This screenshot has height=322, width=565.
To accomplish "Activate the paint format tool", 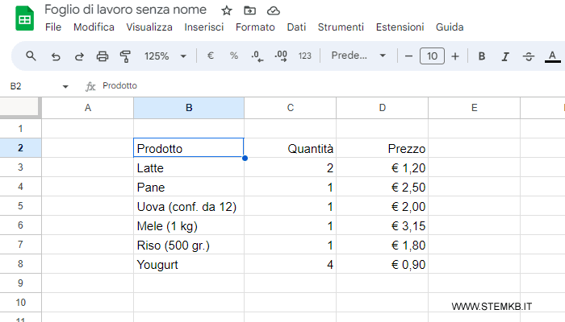I will pos(125,56).
